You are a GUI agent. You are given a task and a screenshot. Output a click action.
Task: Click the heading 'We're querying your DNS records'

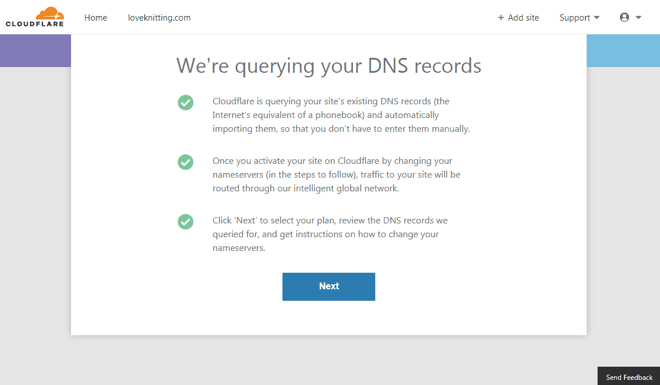click(x=329, y=66)
